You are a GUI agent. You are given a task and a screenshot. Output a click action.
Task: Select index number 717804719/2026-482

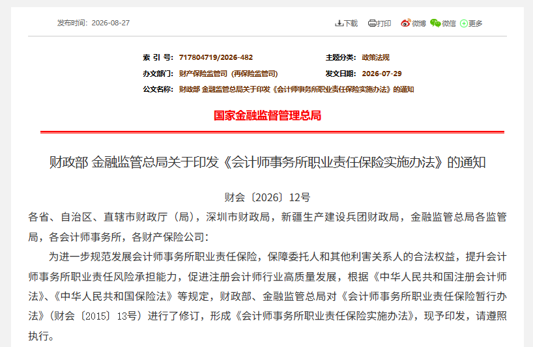(216, 57)
